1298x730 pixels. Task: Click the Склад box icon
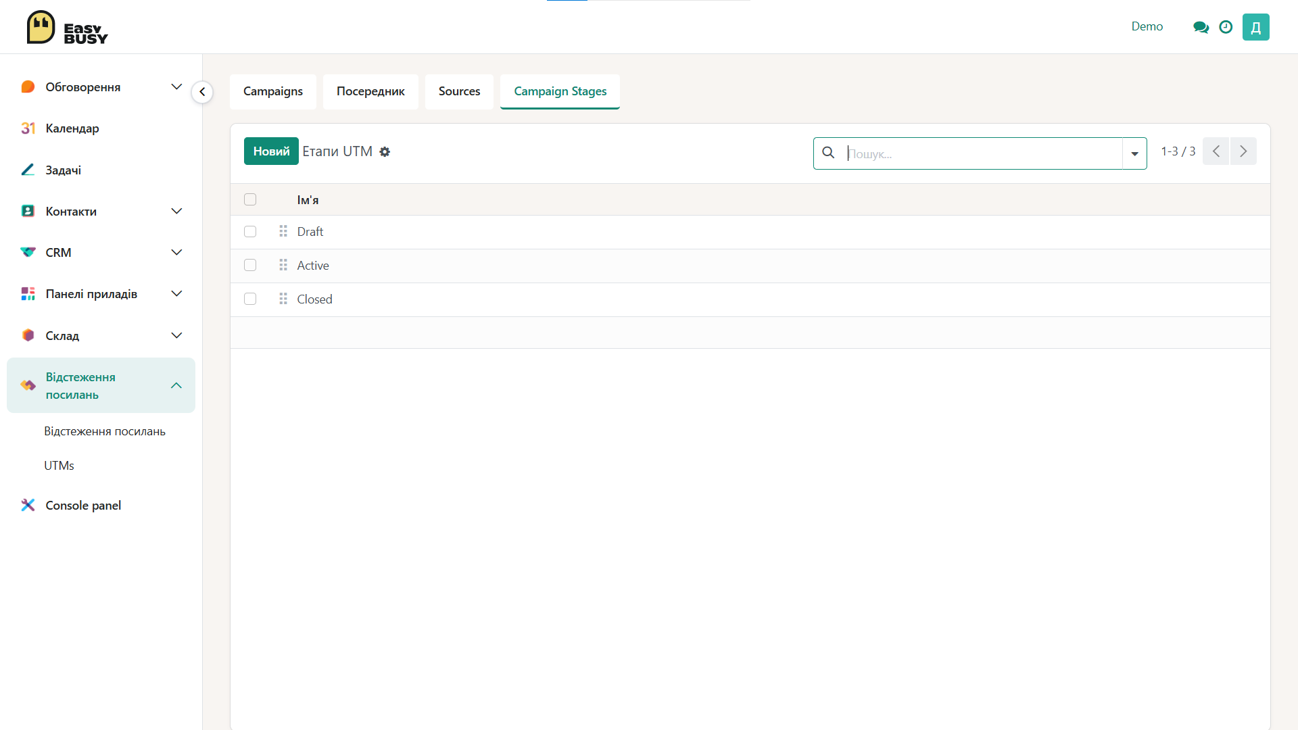[x=28, y=335]
